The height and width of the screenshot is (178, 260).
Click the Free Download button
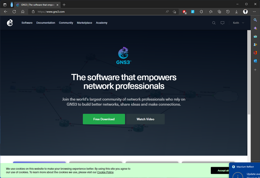pos(104,119)
